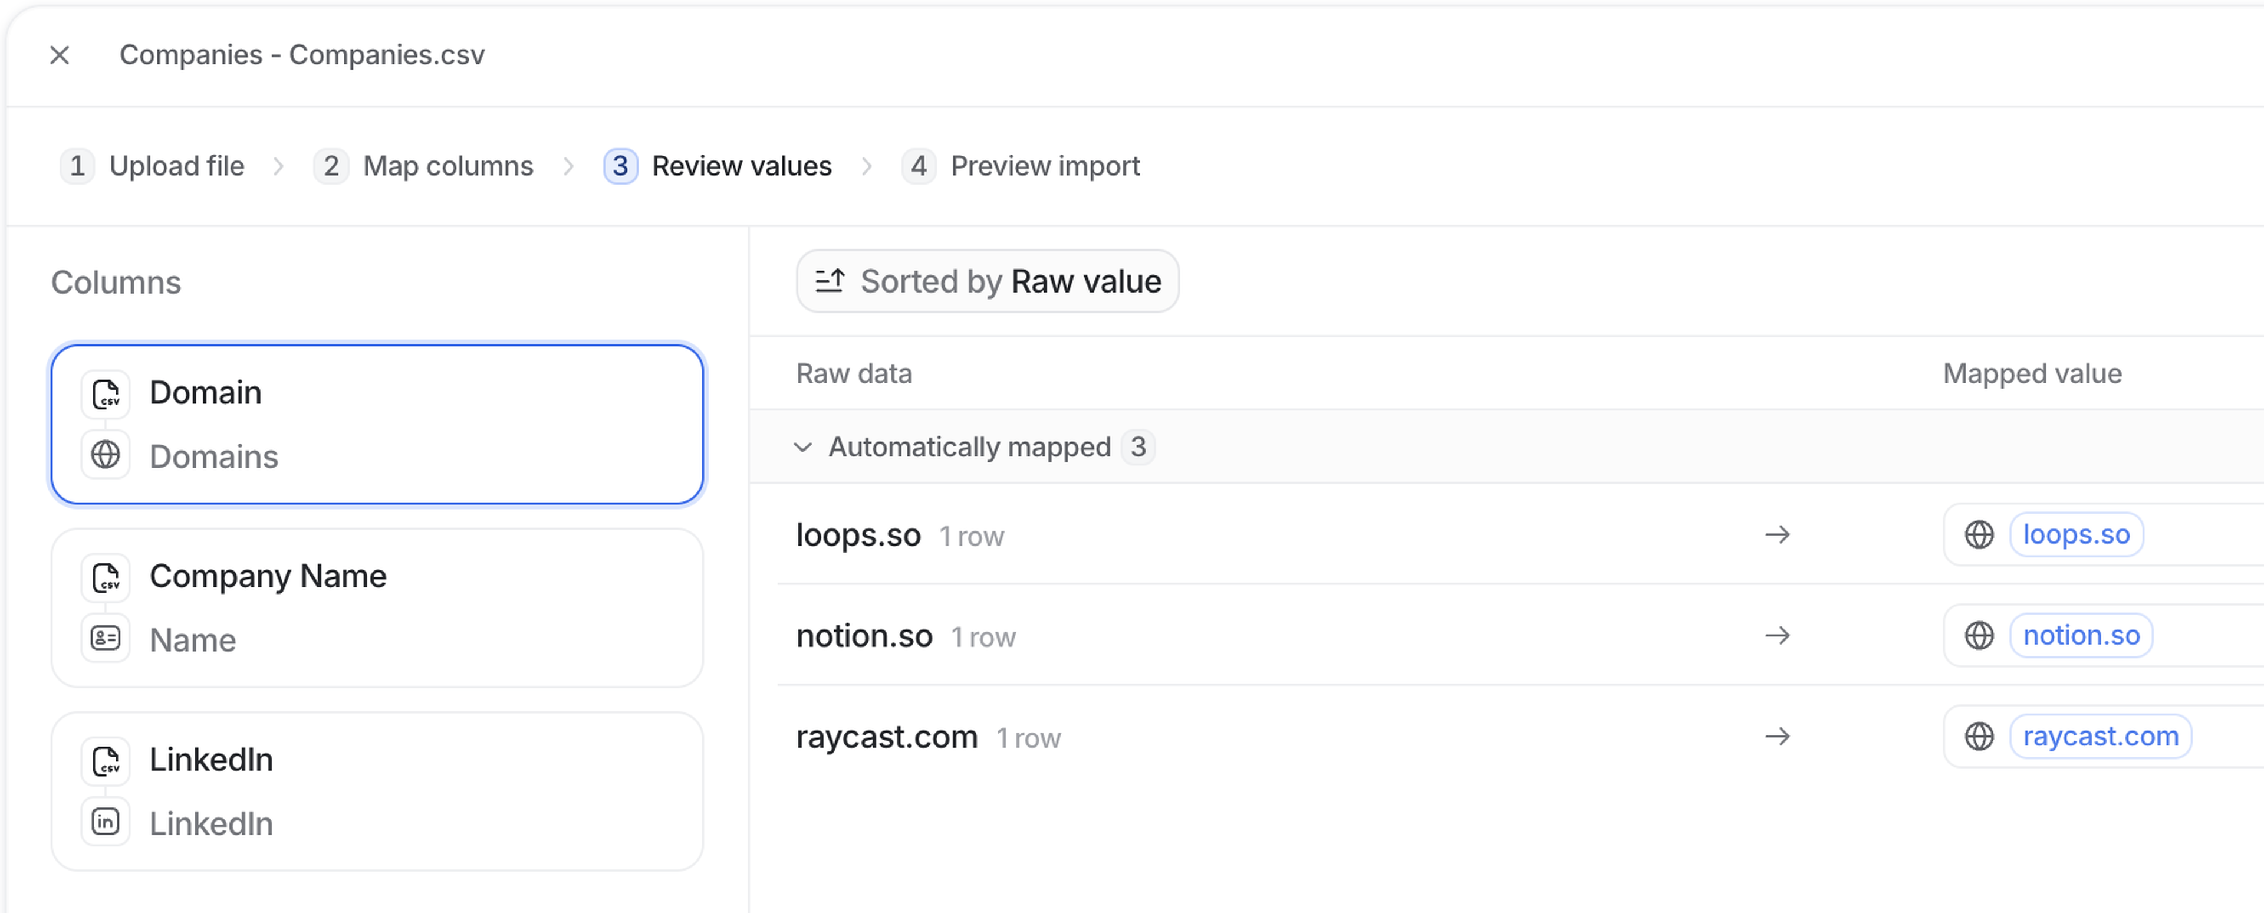Click globe icon in raycast.com mapped value
The width and height of the screenshot is (2264, 913).
(1979, 736)
